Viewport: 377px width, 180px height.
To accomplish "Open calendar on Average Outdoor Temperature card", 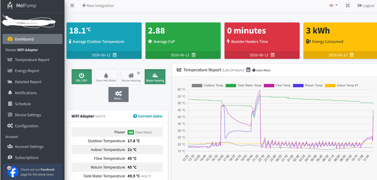I will [x=115, y=55].
